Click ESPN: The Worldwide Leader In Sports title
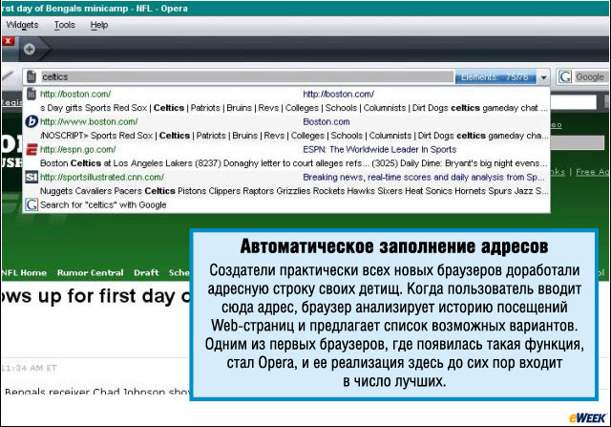611x427 pixels. (x=380, y=149)
